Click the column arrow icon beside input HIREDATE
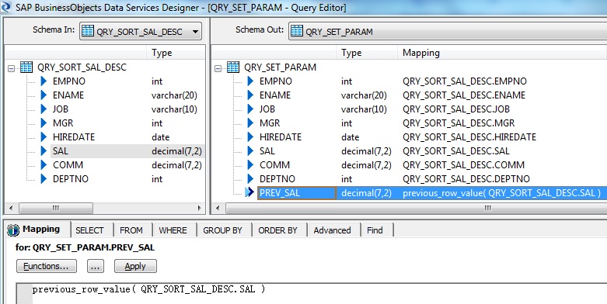Viewport: 607px width, 304px height. pos(44,136)
